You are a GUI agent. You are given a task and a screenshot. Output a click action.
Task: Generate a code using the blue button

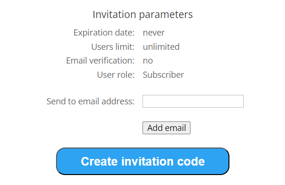click(142, 161)
